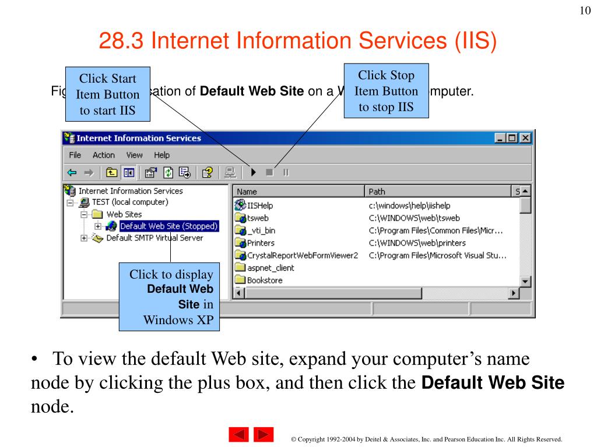597x447 pixels.
Task: Select Internet Information Services root tree item
Action: coord(131,191)
